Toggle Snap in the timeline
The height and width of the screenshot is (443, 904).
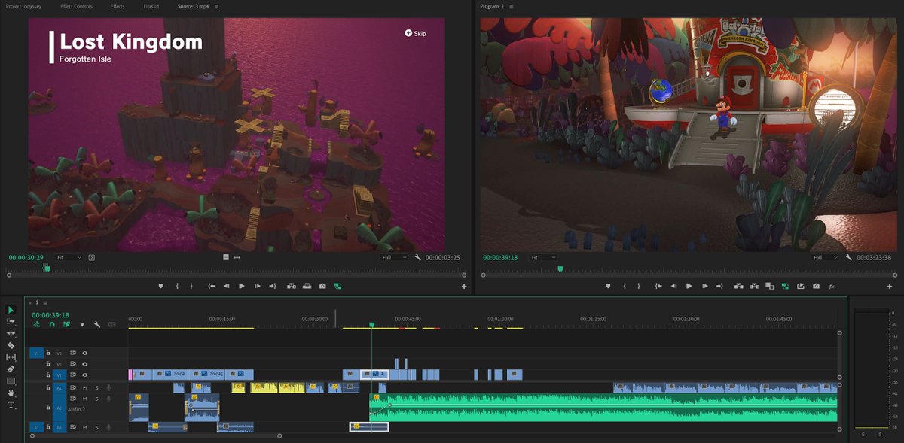(52, 324)
